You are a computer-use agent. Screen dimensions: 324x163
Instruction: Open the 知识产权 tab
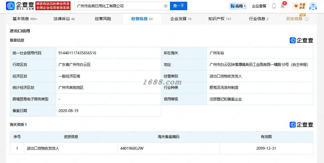pos(220,19)
